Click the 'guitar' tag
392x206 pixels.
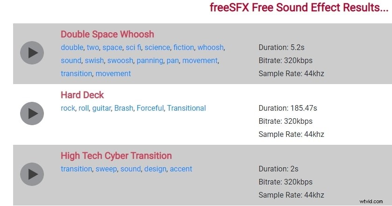[x=101, y=108]
